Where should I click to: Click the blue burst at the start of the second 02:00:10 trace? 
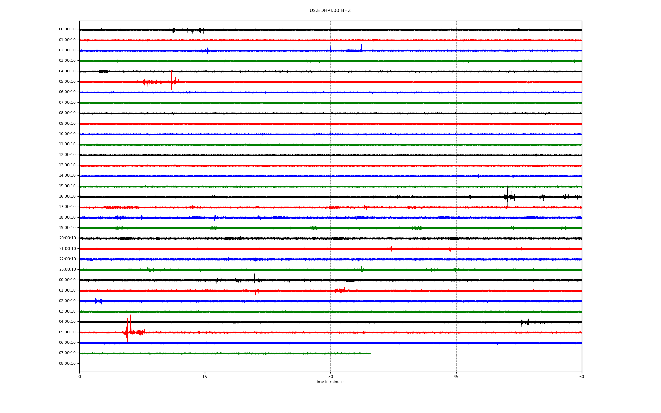click(98, 301)
